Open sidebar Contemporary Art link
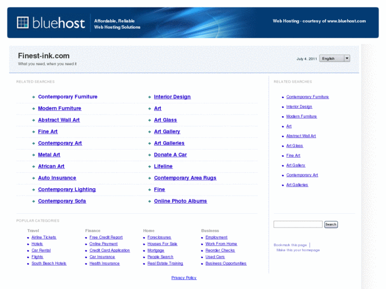386x289 pixels. [x=302, y=175]
